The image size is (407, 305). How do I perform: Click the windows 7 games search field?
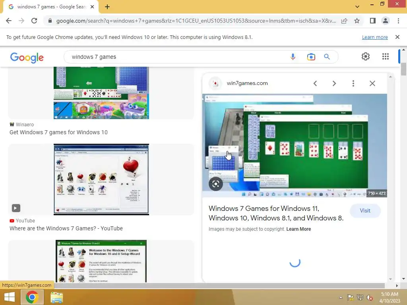tap(176, 57)
